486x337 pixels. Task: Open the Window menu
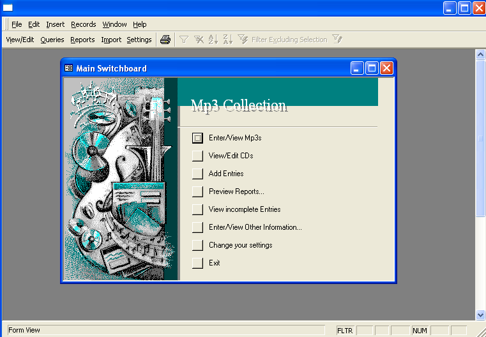[x=114, y=24]
